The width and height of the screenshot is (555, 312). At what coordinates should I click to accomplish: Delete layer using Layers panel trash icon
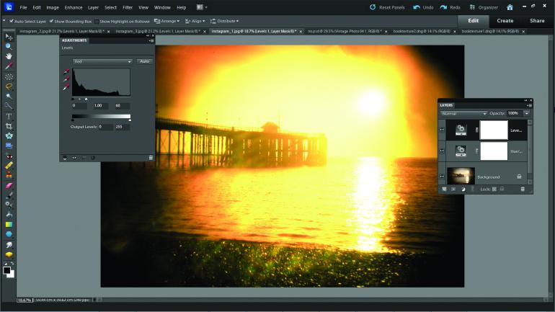(x=523, y=190)
